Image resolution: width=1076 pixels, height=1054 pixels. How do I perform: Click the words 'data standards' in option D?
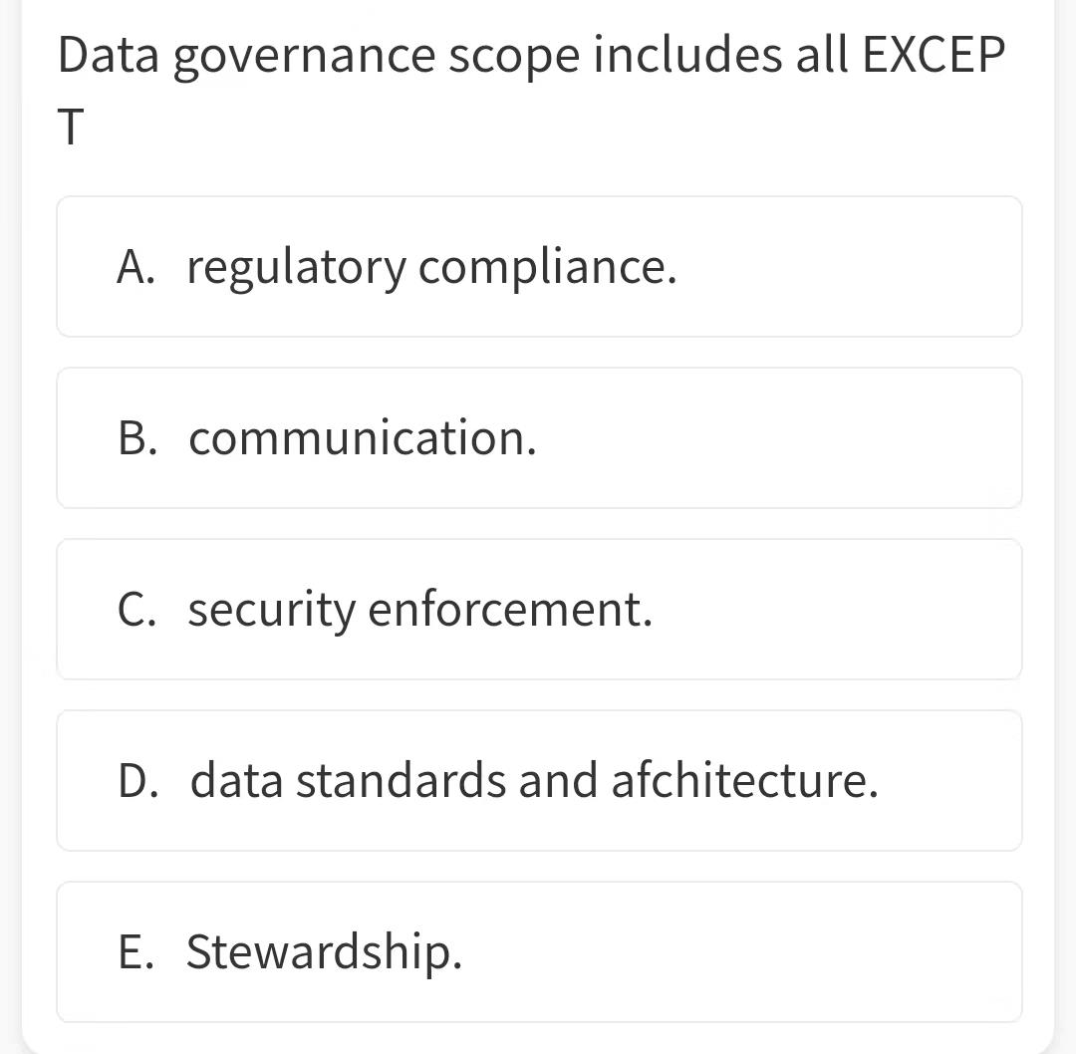tap(349, 779)
